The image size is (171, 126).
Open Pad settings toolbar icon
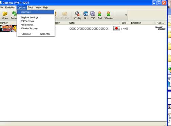99,15
